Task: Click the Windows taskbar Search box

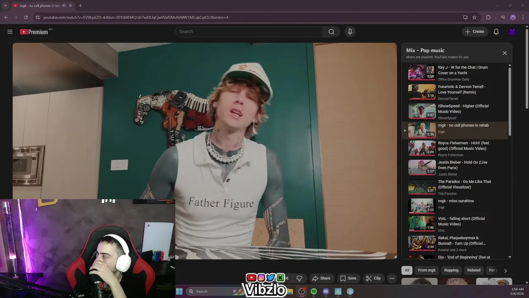Action: coord(215,291)
